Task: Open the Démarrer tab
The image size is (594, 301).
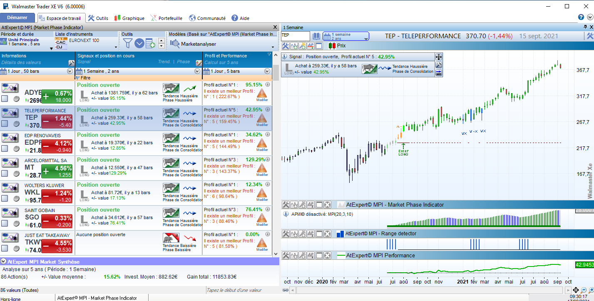Action: (x=17, y=18)
